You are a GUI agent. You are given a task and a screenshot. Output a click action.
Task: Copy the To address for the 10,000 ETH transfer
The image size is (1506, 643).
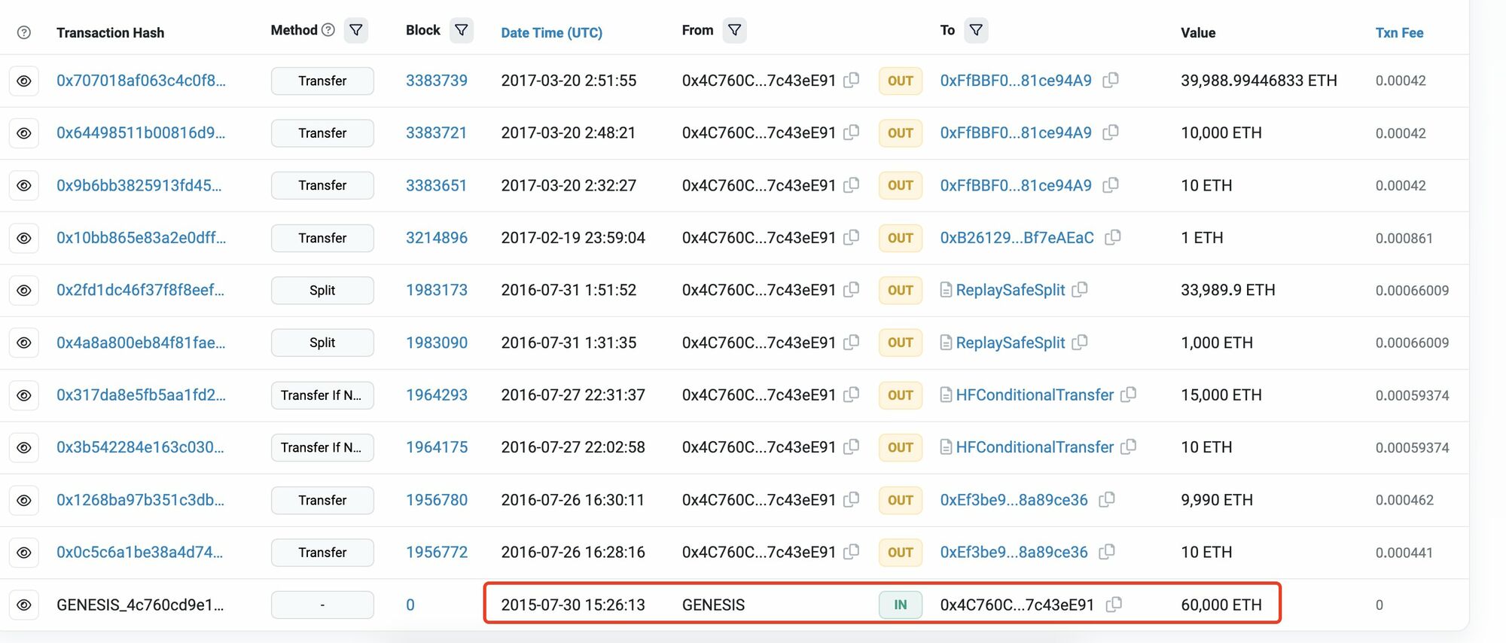(x=1111, y=133)
